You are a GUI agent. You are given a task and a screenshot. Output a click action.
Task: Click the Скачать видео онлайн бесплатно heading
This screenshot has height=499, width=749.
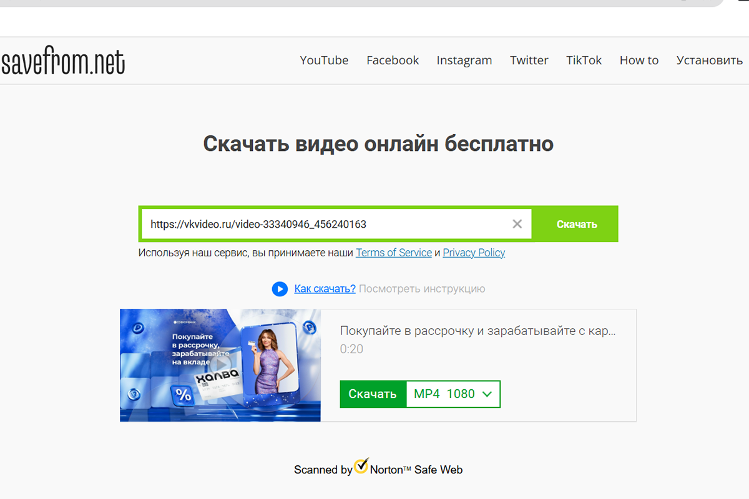point(378,143)
